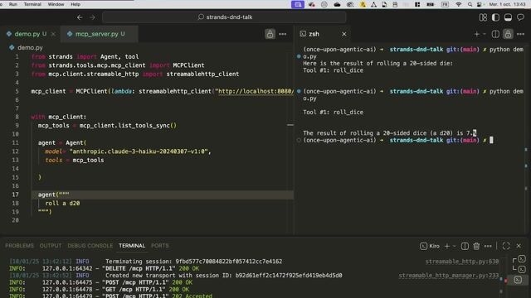Select the top terminal in the side terminal list
This screenshot has width=531, height=298.
pyautogui.click(x=522, y=259)
